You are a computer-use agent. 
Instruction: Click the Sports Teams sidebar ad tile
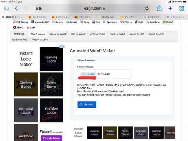pos(51,85)
